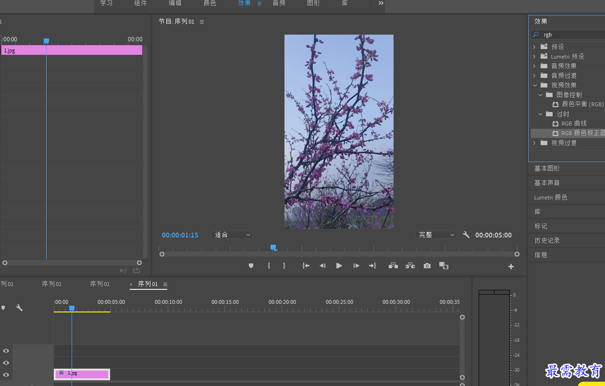Open the 基本图形 panel

547,169
